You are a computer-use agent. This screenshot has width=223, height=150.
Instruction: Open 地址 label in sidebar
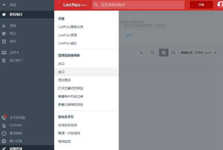[x=13, y=41]
